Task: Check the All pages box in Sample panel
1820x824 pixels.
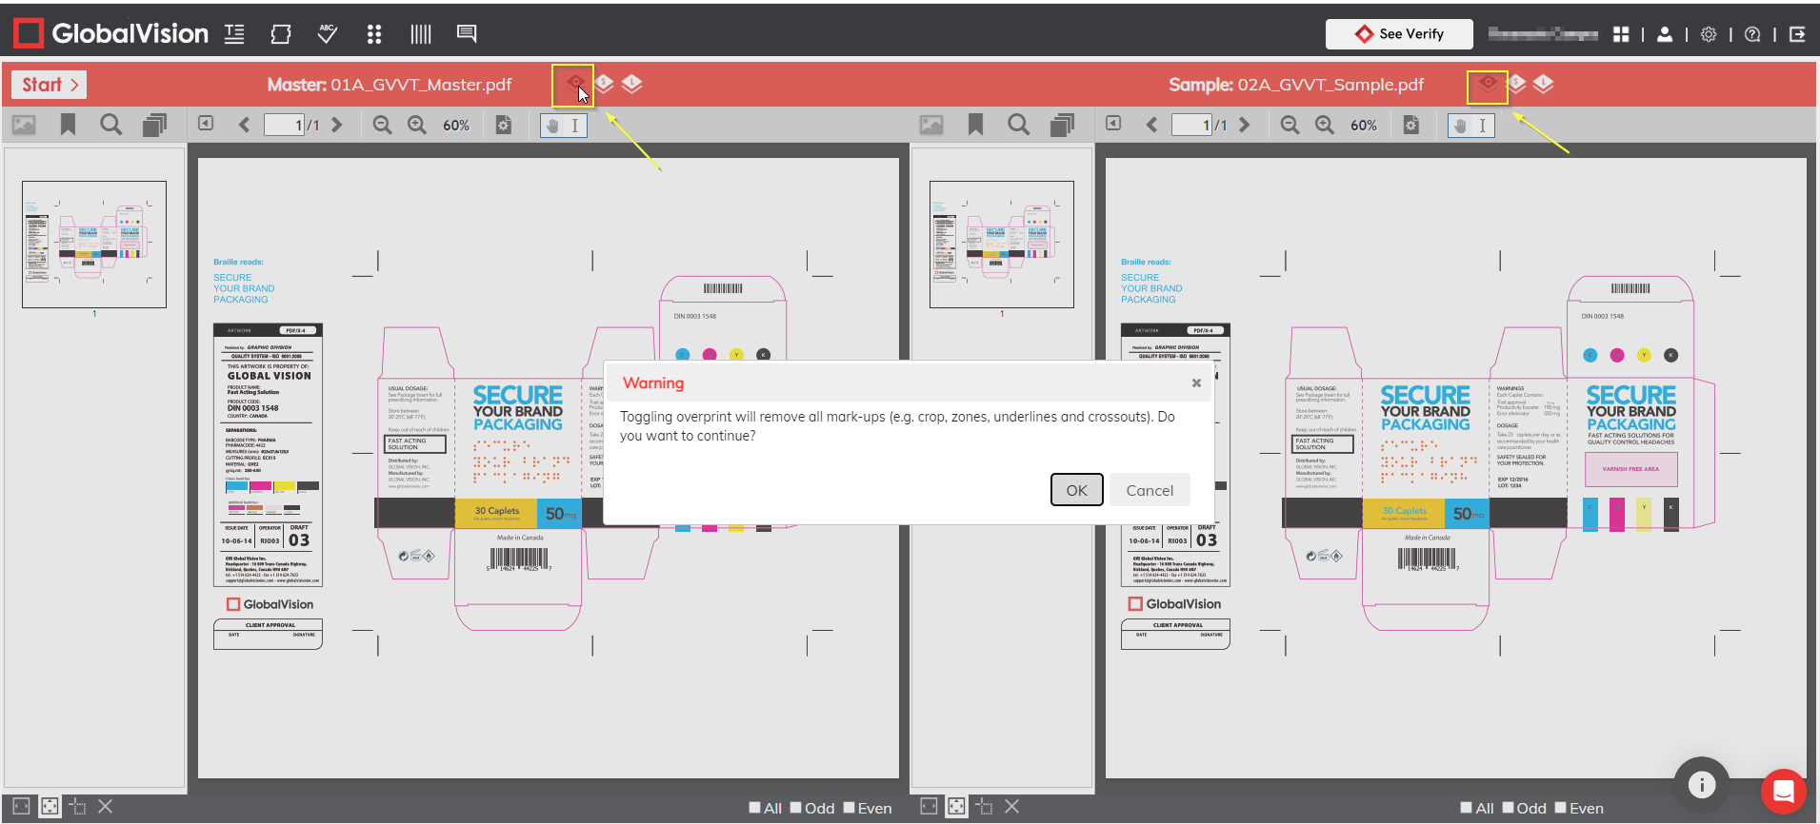Action: tap(1467, 808)
